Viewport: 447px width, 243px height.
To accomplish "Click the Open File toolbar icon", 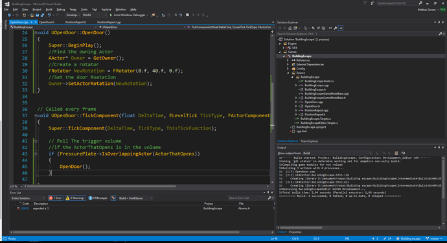I will (x=32, y=15).
